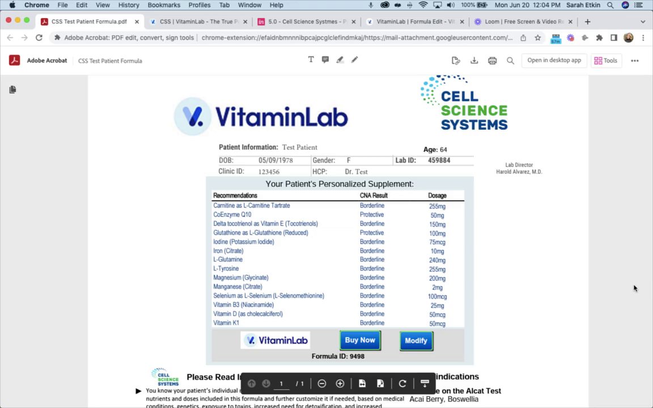653x408 pixels.
Task: Select the Add comment tool
Action: (x=325, y=59)
